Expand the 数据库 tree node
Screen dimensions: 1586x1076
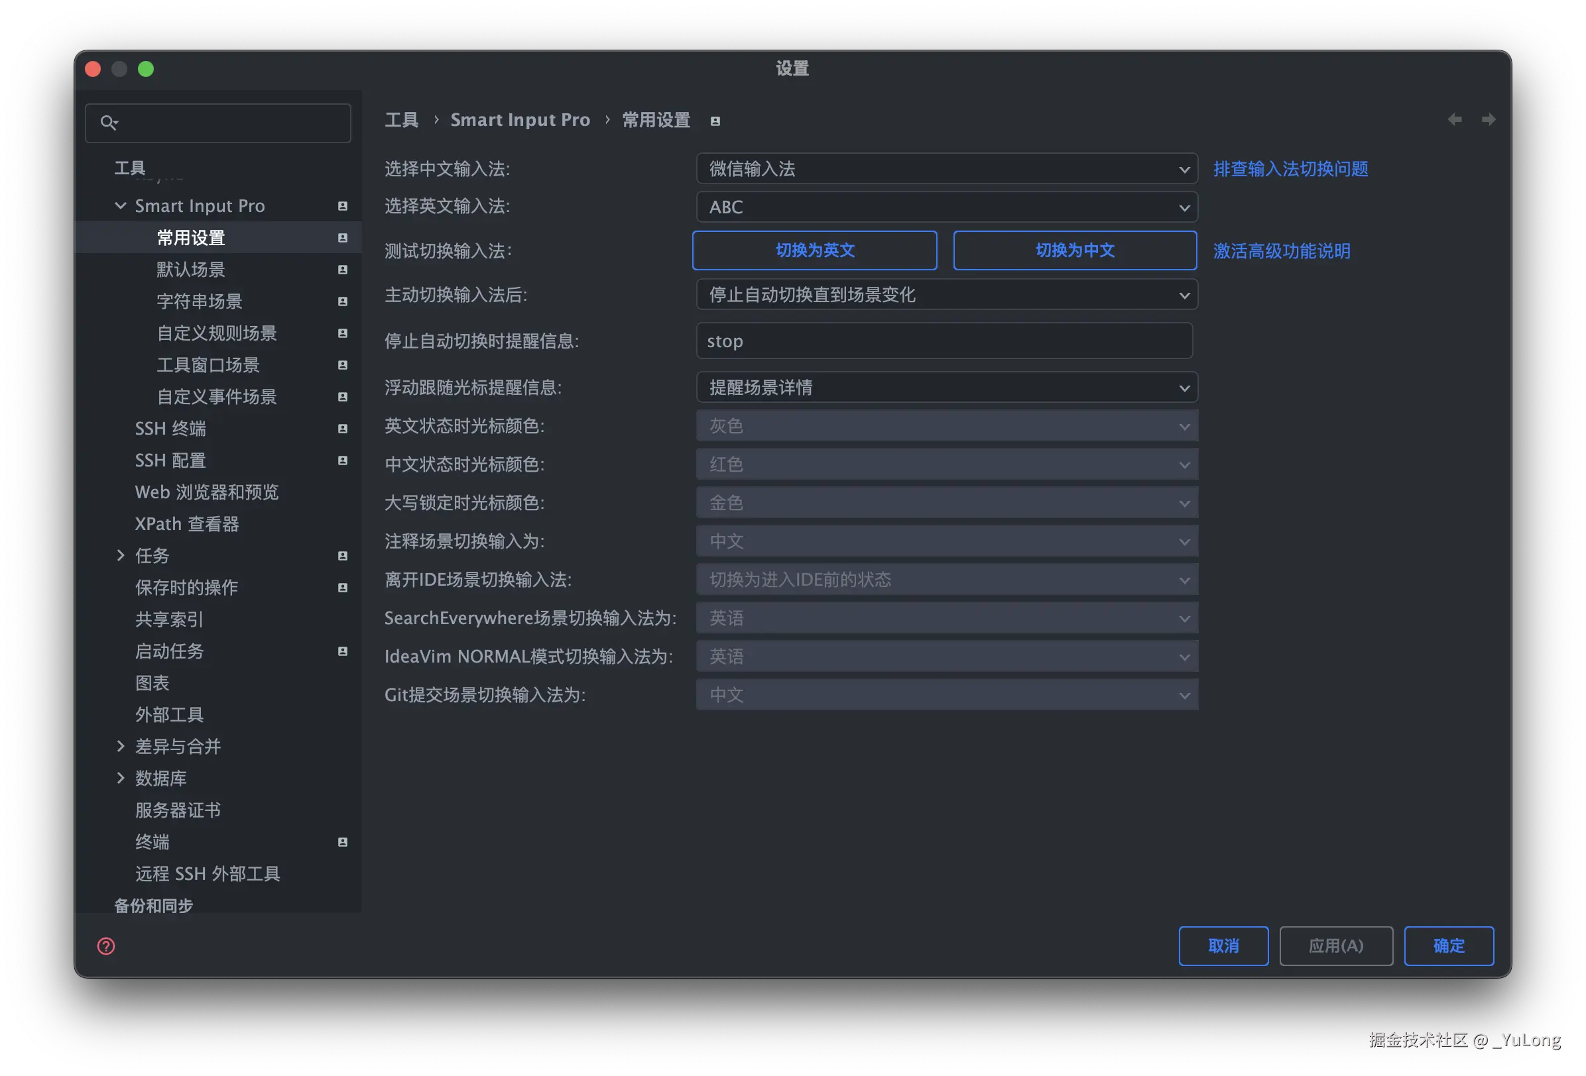[x=120, y=778]
